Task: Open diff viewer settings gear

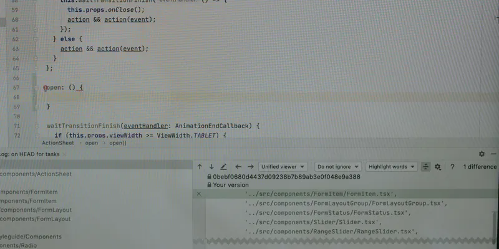Action: (438, 167)
